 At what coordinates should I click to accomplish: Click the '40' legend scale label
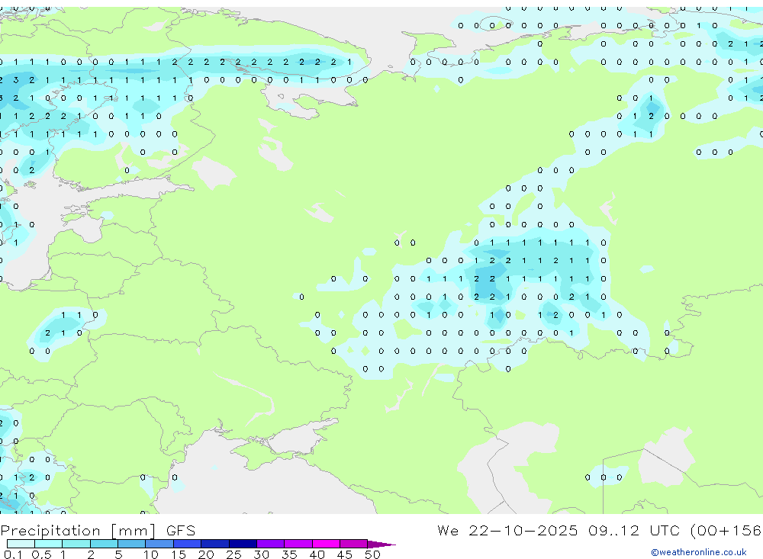(x=317, y=554)
